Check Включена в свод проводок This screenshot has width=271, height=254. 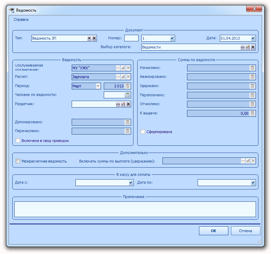point(18,141)
